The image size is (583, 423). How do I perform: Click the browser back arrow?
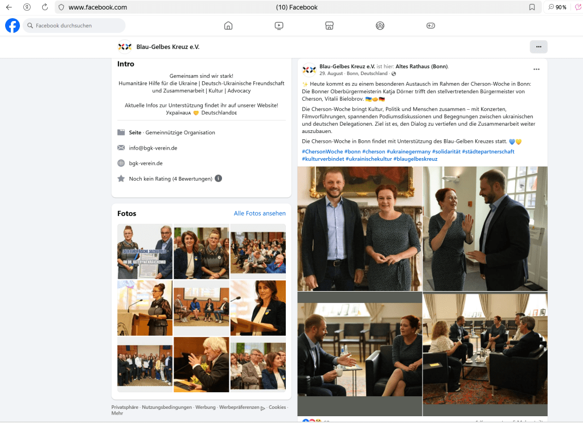click(9, 7)
